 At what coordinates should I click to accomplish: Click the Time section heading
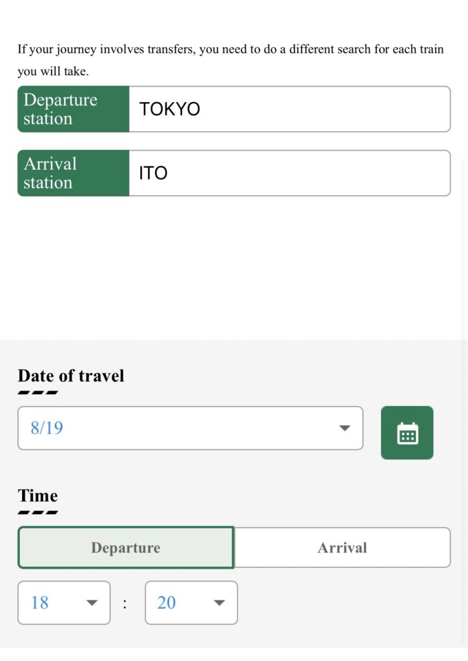tap(37, 496)
